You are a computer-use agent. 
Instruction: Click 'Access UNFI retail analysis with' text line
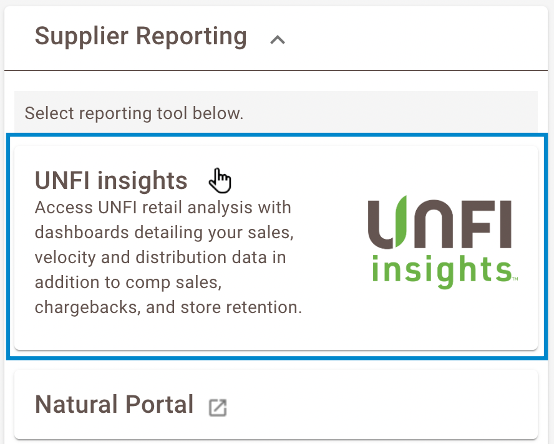pyautogui.click(x=163, y=206)
